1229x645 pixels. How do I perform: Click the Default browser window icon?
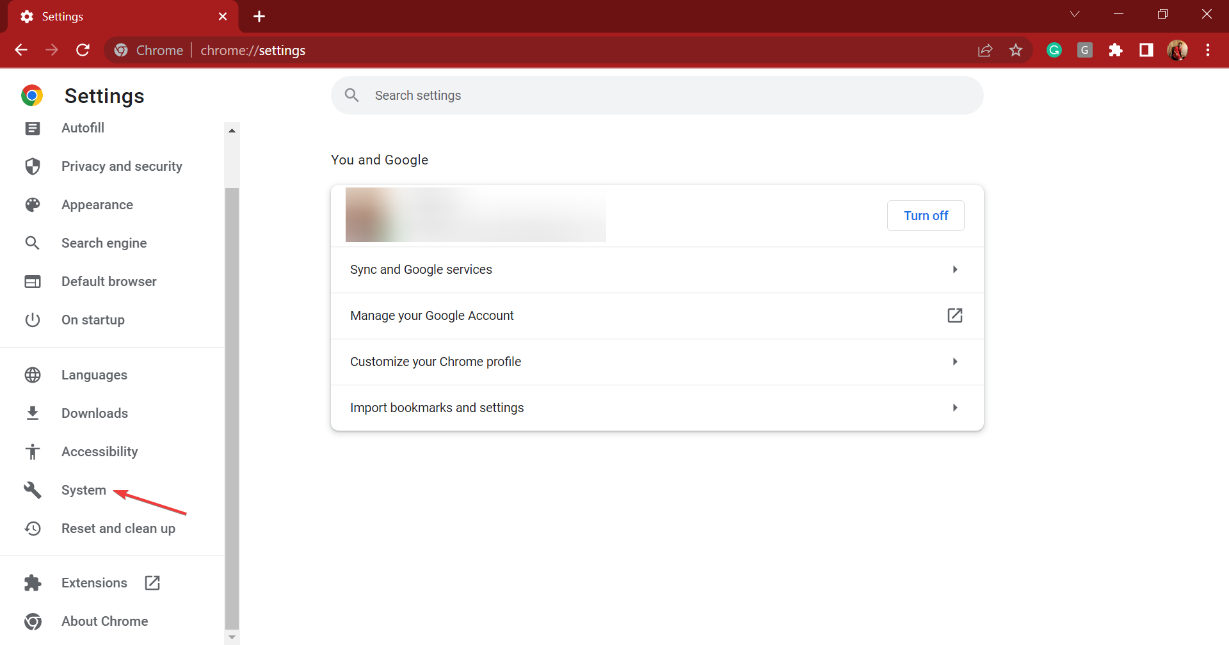pos(33,282)
